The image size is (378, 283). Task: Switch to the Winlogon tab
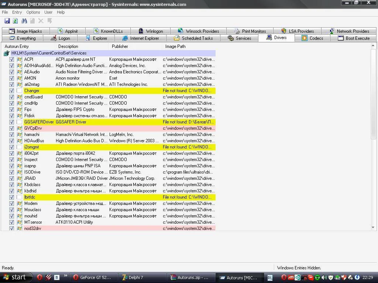[x=151, y=31]
